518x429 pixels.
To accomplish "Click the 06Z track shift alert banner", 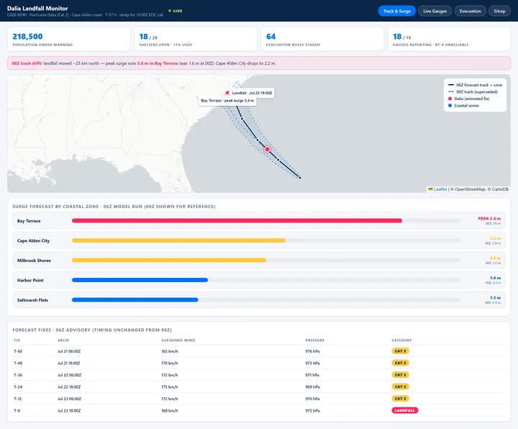I will tap(259, 63).
